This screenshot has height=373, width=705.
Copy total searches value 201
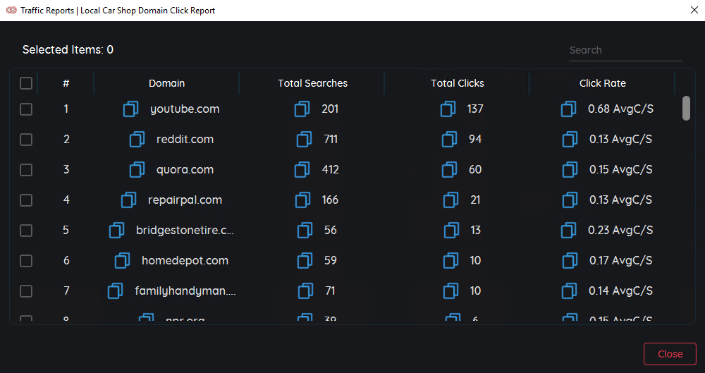click(x=302, y=109)
